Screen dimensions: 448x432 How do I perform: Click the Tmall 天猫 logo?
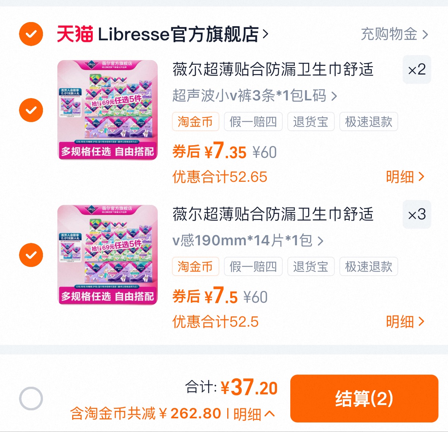pos(74,34)
